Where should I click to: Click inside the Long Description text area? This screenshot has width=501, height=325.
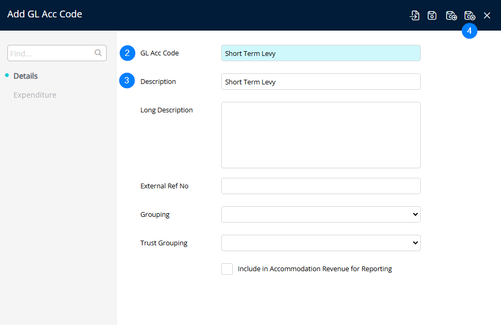click(x=320, y=135)
